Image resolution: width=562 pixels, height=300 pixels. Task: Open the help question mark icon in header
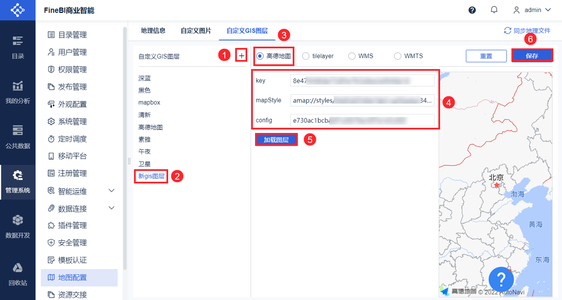(x=472, y=10)
